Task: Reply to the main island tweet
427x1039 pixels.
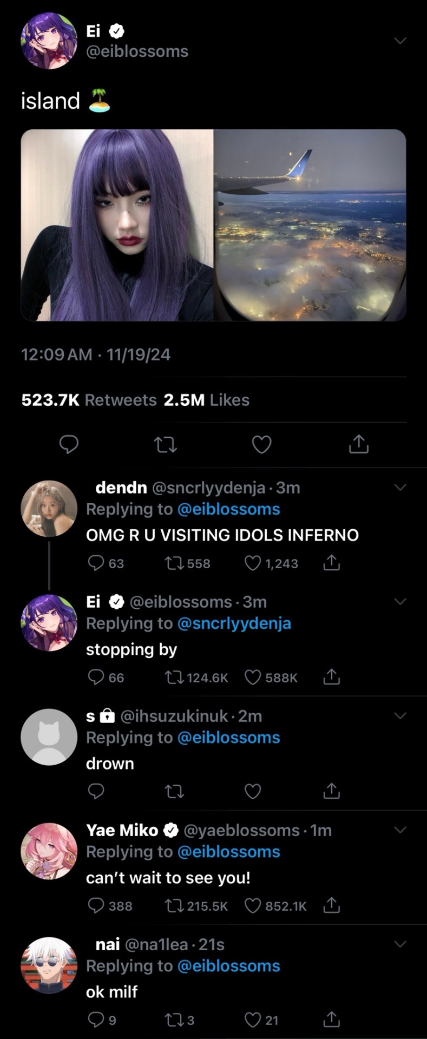Action: (69, 444)
